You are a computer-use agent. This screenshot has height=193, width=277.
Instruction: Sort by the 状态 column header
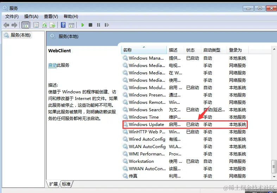click(x=193, y=50)
